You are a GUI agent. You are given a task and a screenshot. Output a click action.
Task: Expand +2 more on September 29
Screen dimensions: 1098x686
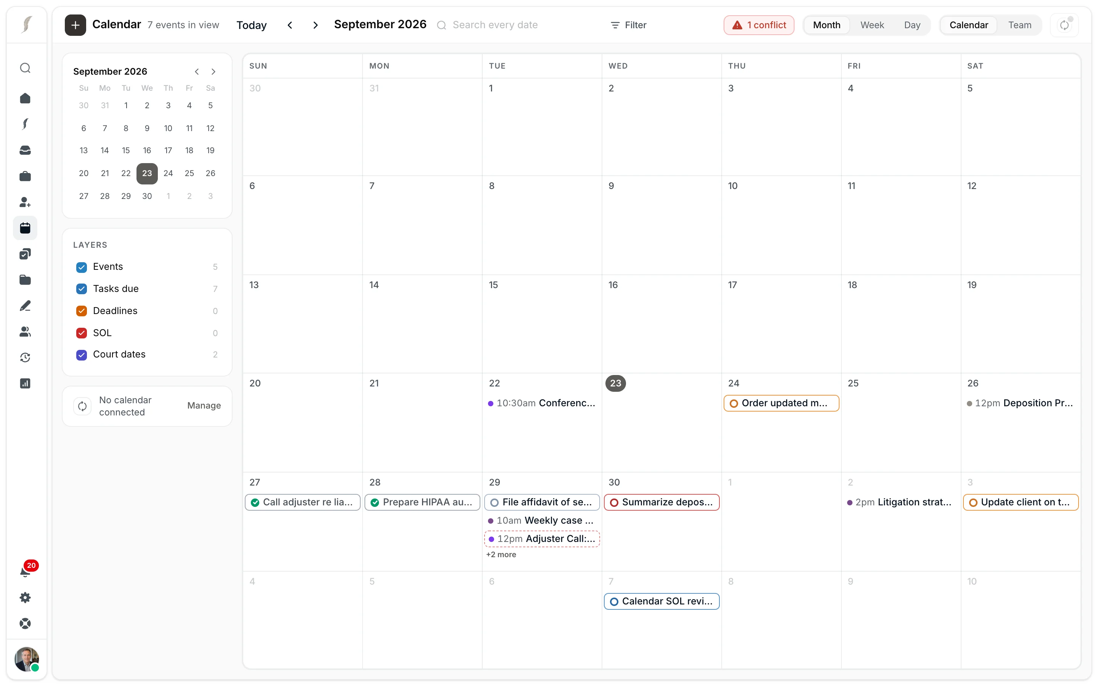point(501,555)
